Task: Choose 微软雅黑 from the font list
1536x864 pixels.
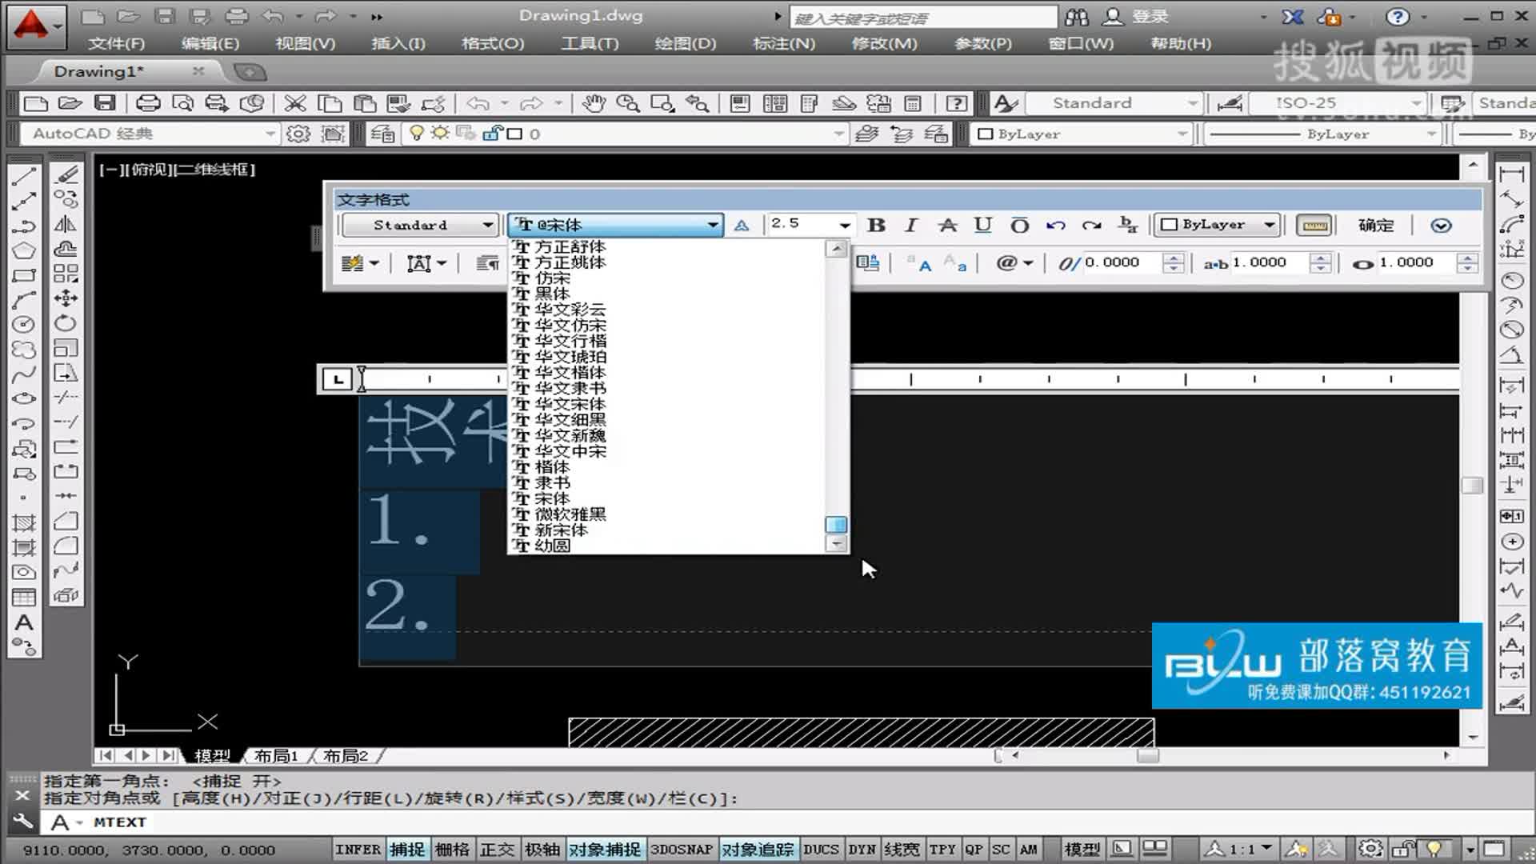Action: tap(570, 514)
